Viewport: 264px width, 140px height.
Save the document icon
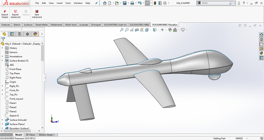tap(124, 3)
